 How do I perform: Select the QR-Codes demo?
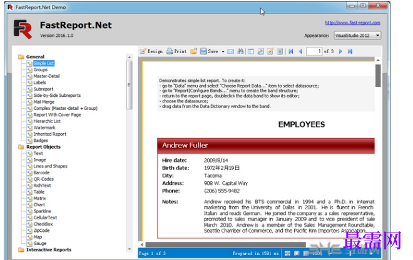click(44, 179)
